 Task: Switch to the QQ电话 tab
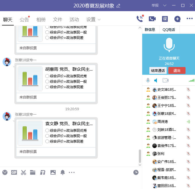[169, 29]
